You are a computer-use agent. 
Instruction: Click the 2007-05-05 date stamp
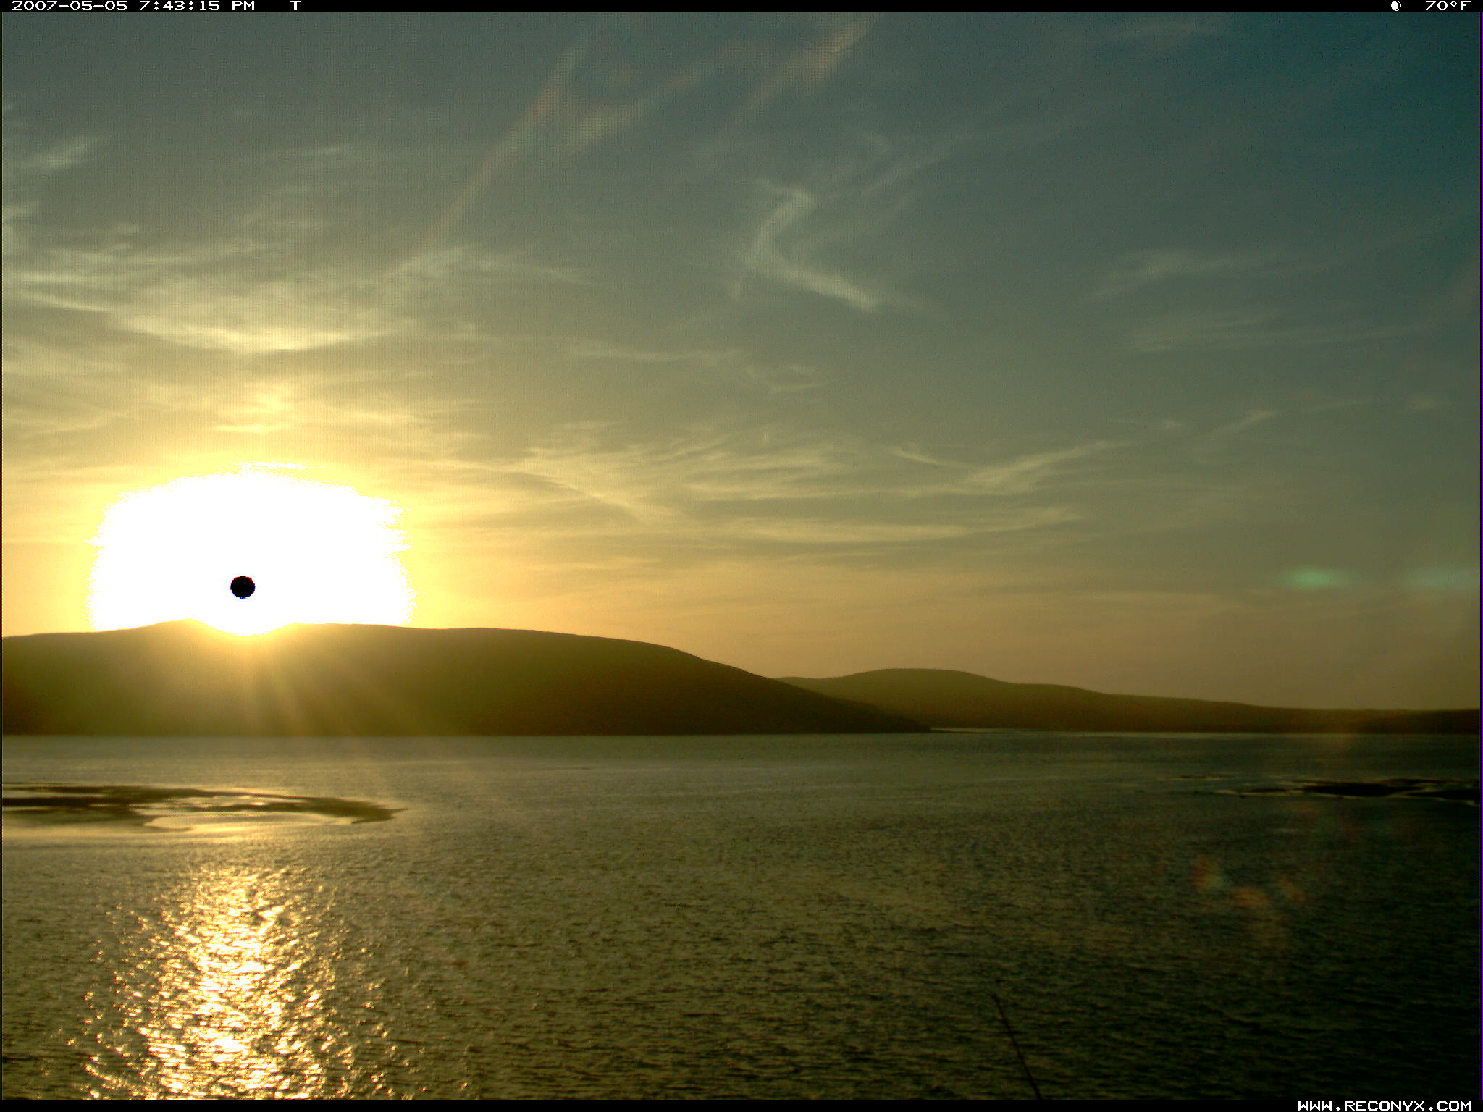coord(70,6)
